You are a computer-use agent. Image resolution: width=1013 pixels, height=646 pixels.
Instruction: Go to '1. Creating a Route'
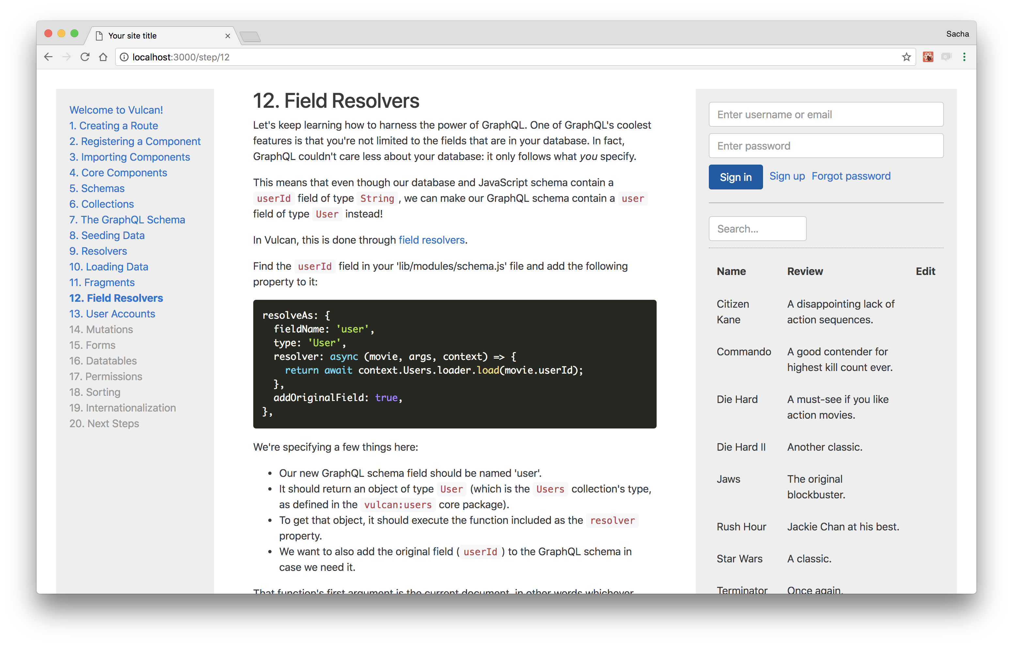pos(114,125)
